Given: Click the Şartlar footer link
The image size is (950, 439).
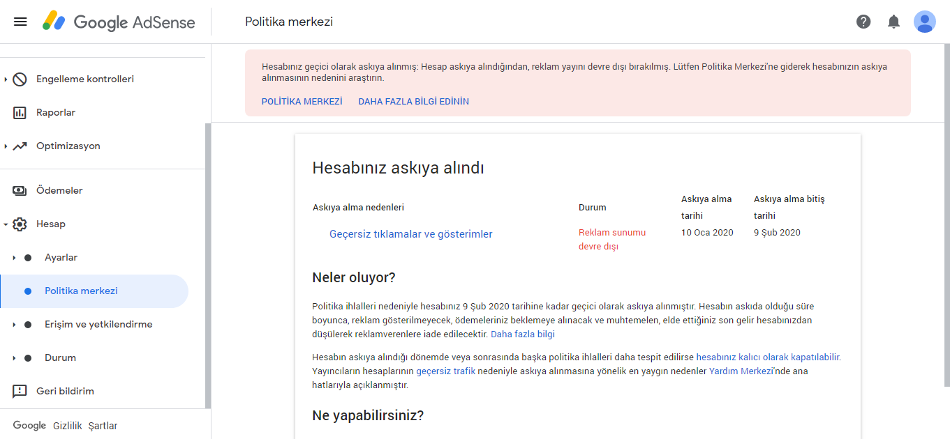Looking at the screenshot, I should click(x=103, y=426).
